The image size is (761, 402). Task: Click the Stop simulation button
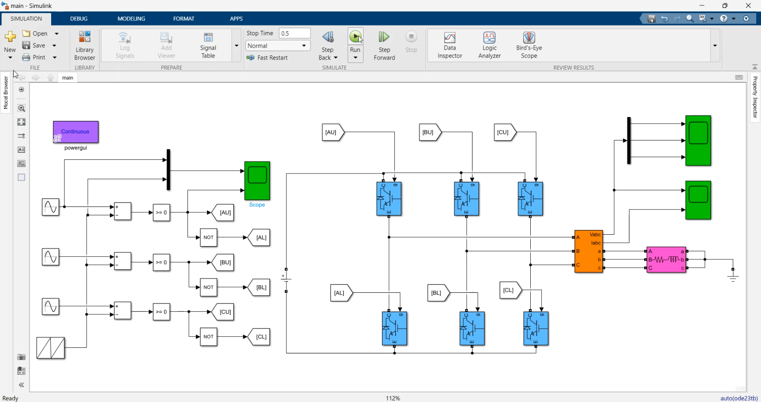(x=411, y=42)
